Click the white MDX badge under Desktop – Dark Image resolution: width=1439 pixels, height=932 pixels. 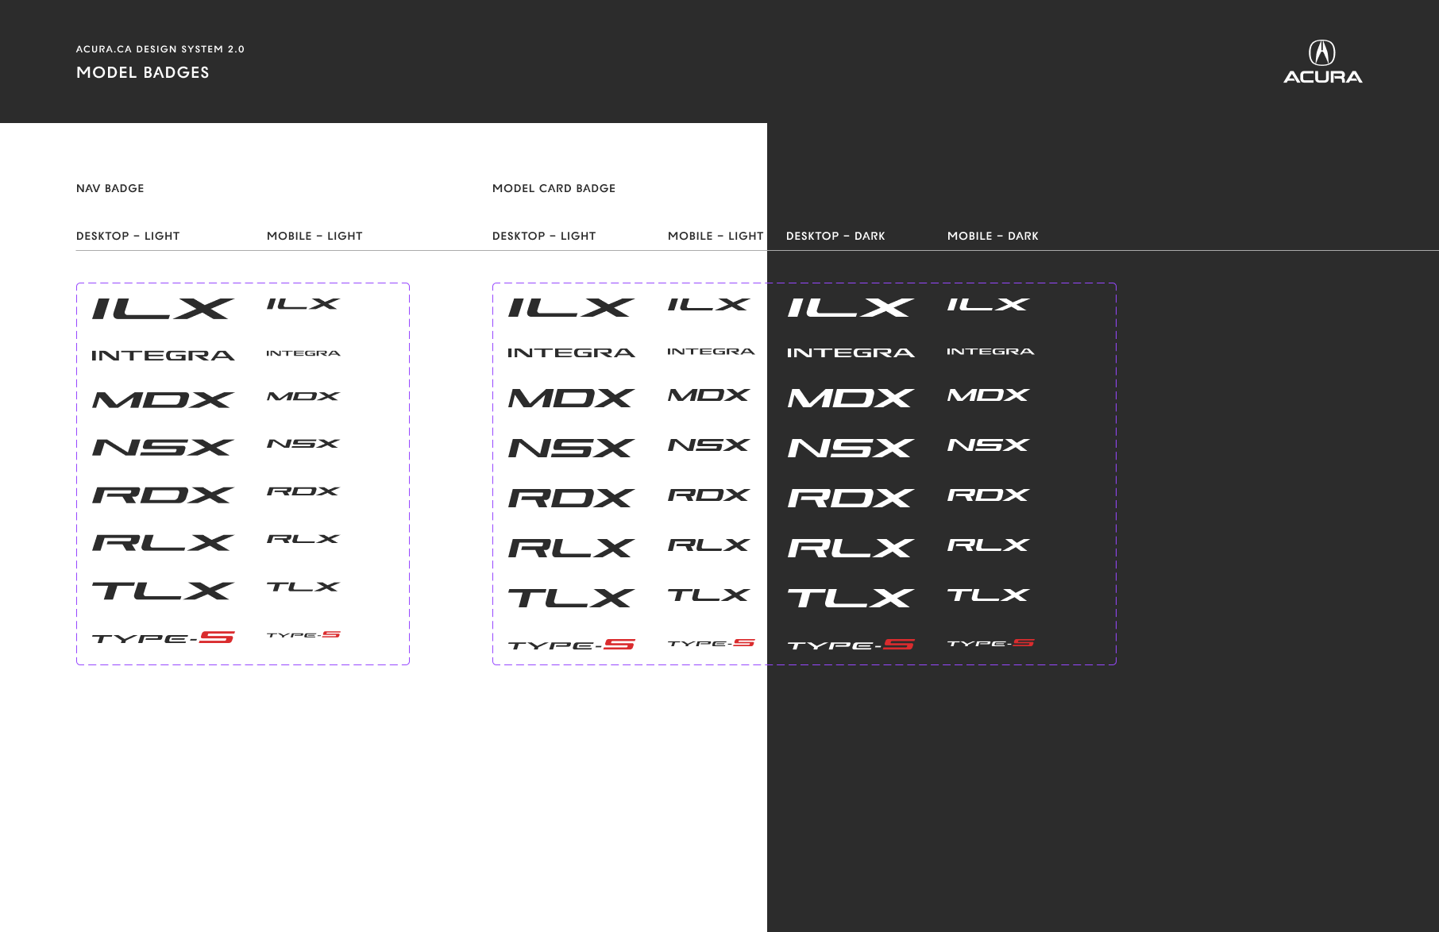coord(851,398)
